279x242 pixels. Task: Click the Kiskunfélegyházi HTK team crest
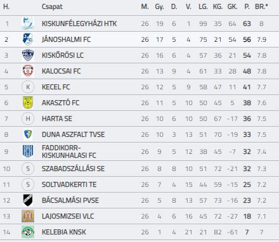pyautogui.click(x=28, y=23)
